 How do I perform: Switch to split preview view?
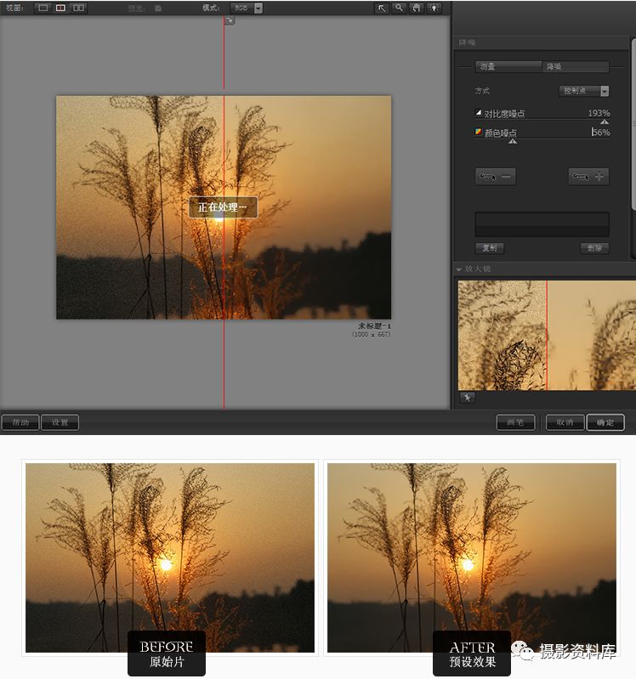click(x=60, y=8)
